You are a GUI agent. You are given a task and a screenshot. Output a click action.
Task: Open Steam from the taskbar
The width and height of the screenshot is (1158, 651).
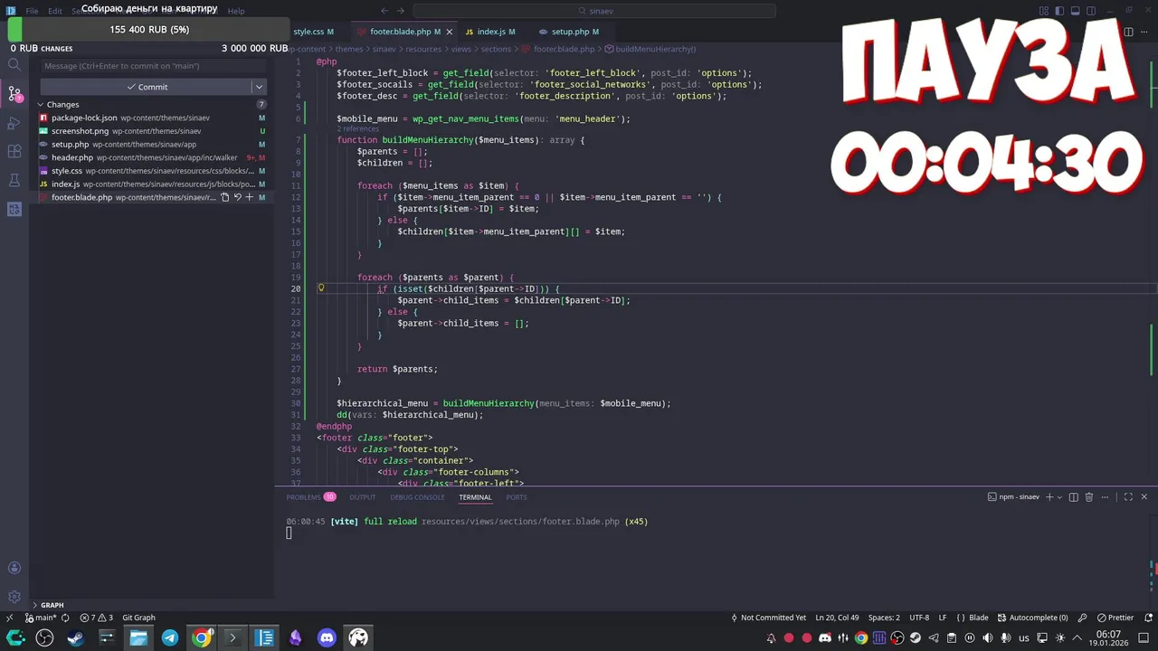(x=75, y=637)
